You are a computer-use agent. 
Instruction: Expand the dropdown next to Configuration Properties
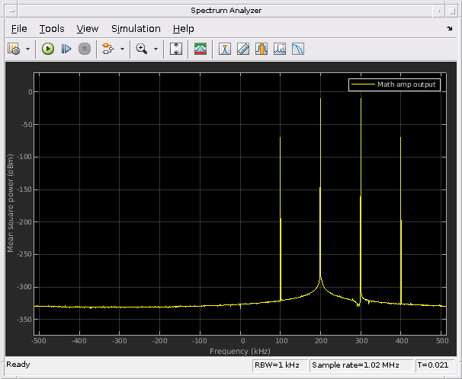[27, 49]
